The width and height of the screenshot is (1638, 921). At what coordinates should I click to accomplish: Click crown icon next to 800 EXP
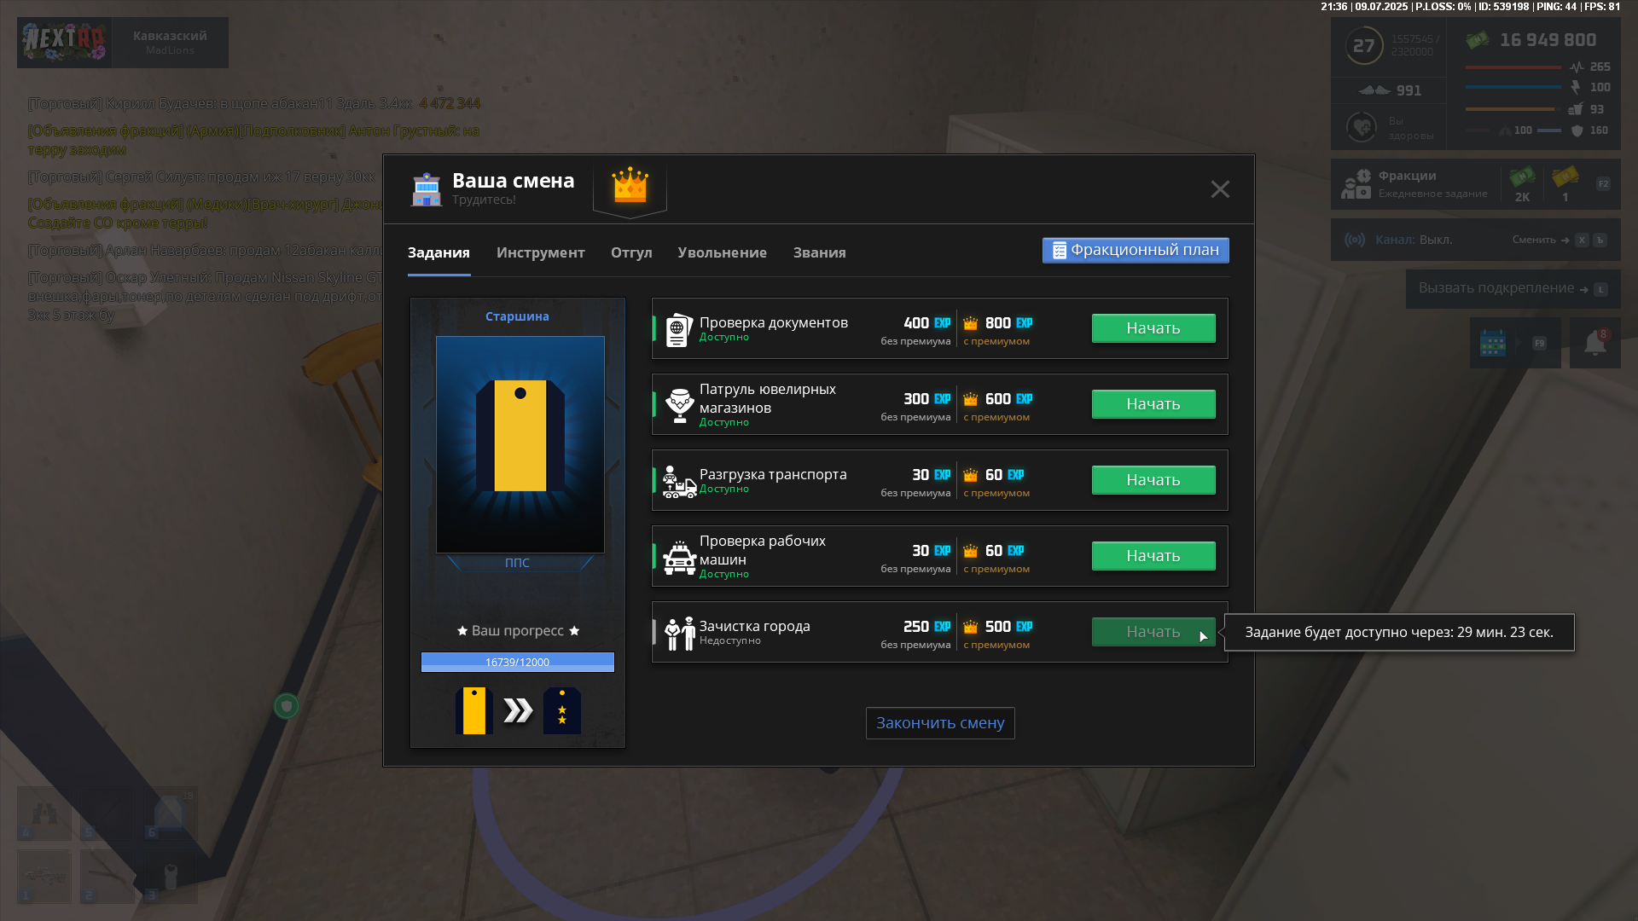click(x=971, y=323)
